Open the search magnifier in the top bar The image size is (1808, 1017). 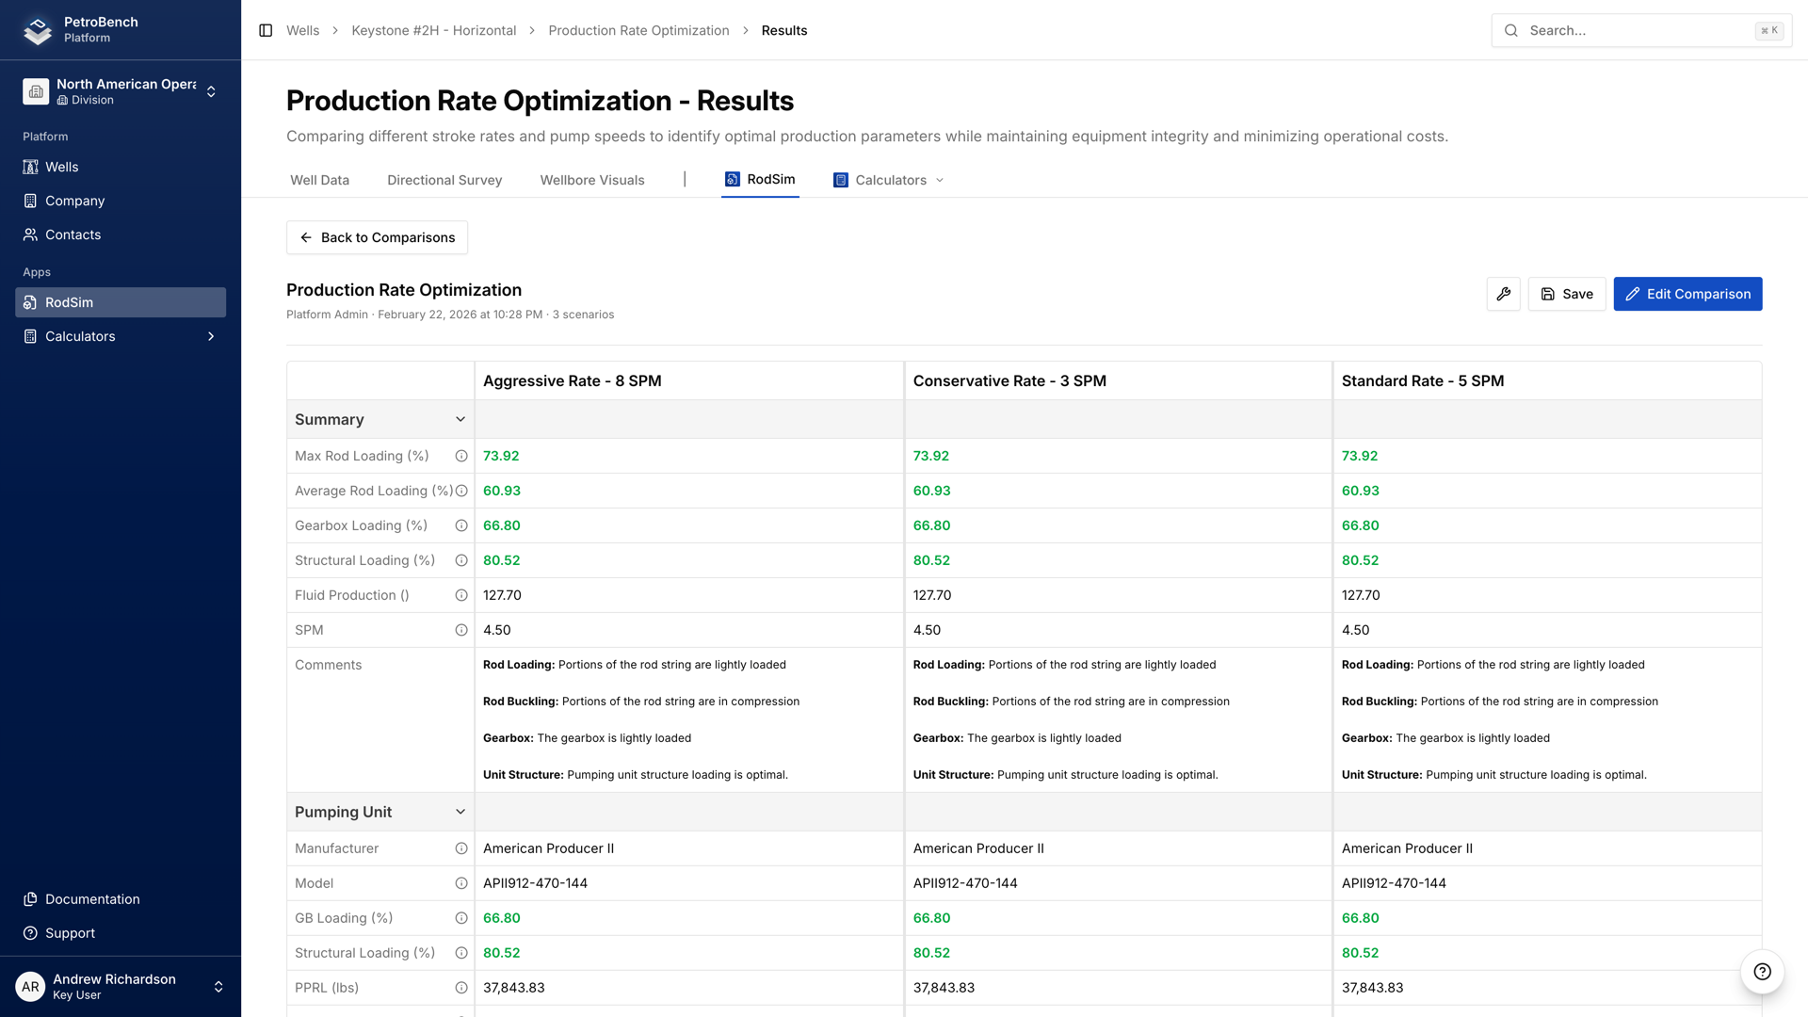(1510, 30)
